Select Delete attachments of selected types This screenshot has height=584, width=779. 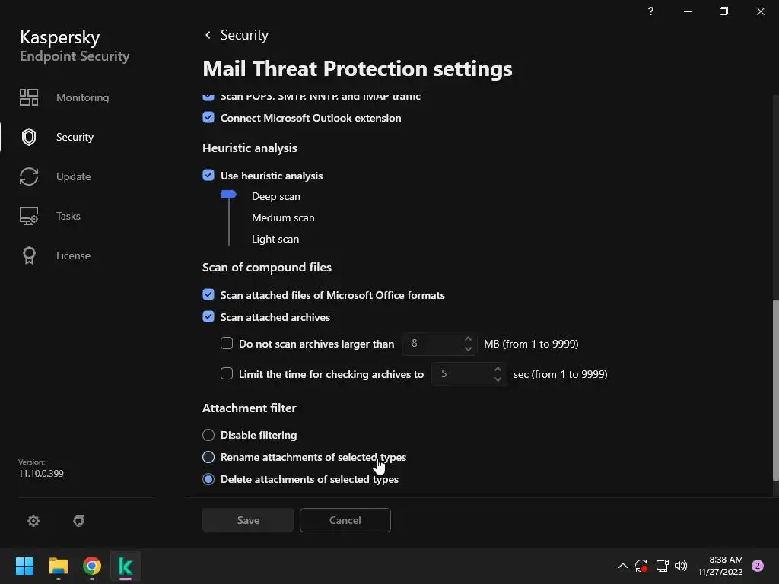[x=208, y=479]
